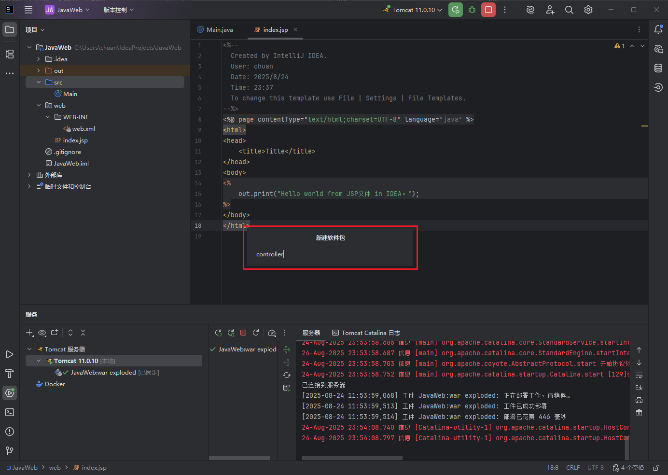Open the Database tool window
Screen dimensions: 668x475
click(658, 68)
